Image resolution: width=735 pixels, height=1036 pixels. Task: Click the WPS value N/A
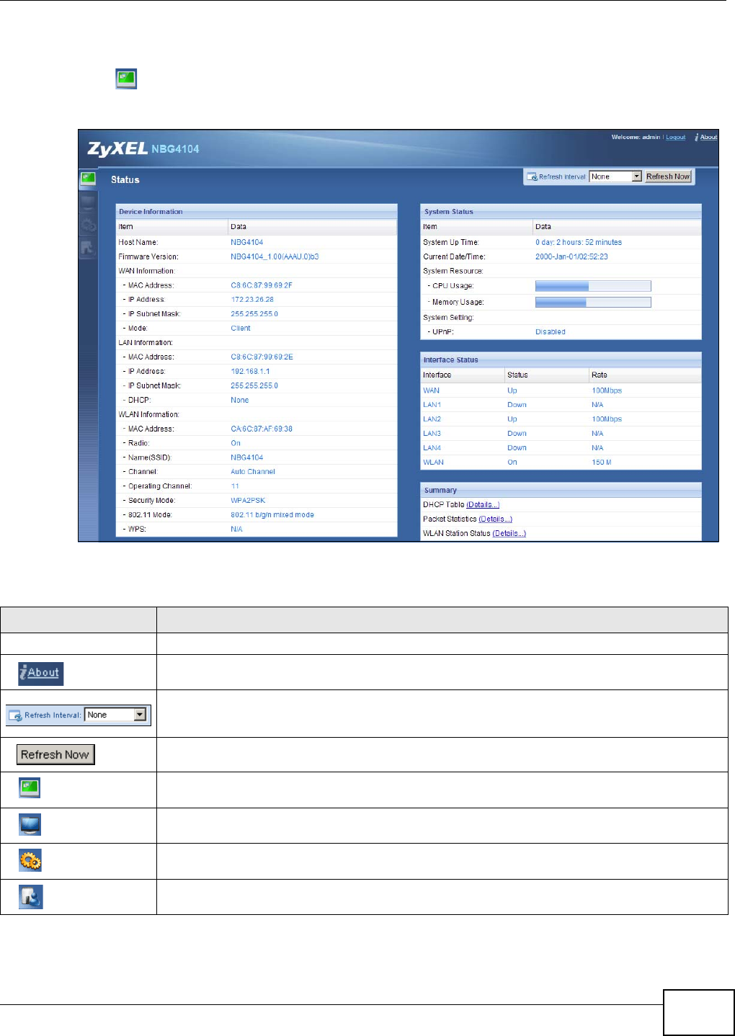pos(236,530)
